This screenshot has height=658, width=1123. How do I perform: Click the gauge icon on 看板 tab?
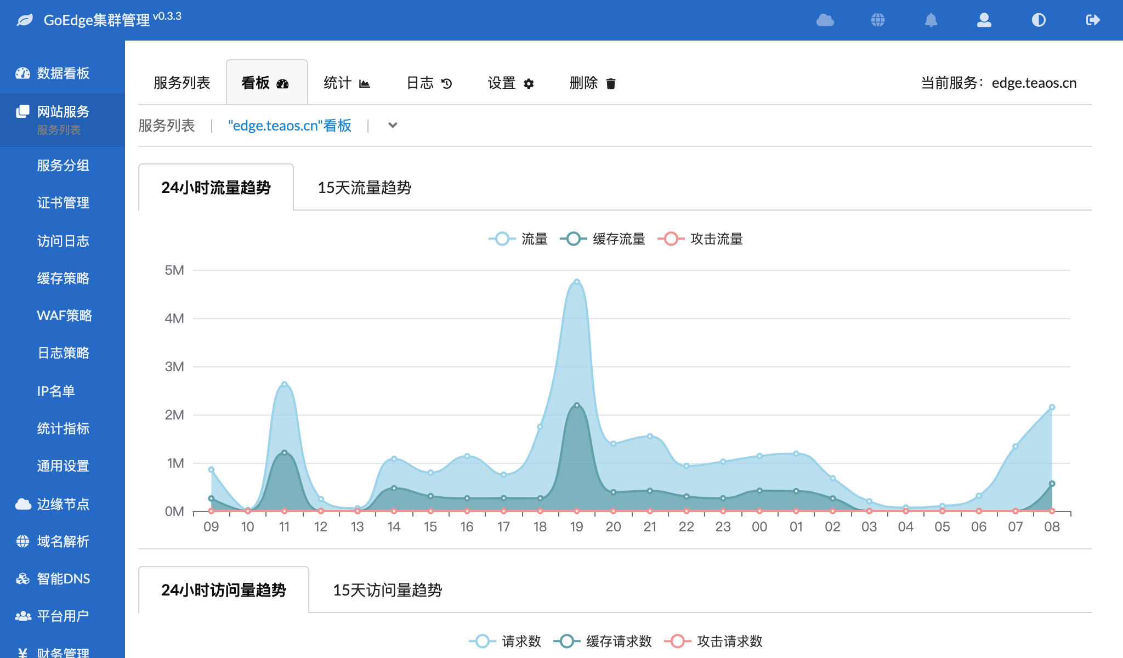pyautogui.click(x=282, y=83)
